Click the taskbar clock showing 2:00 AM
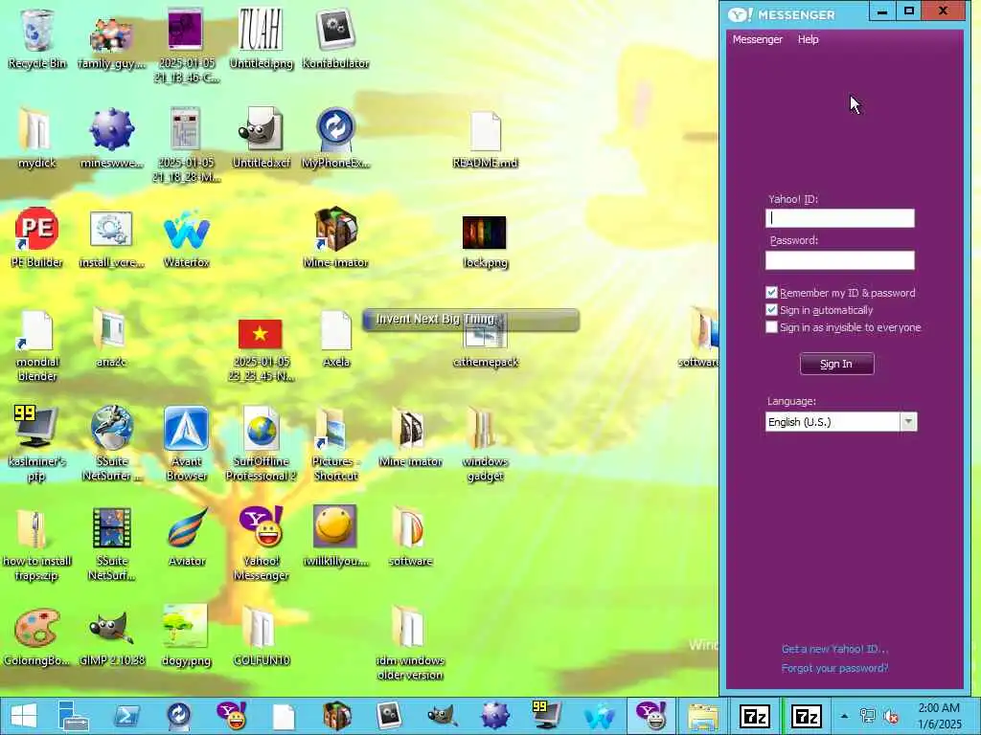The height and width of the screenshot is (735, 981). pyautogui.click(x=939, y=716)
